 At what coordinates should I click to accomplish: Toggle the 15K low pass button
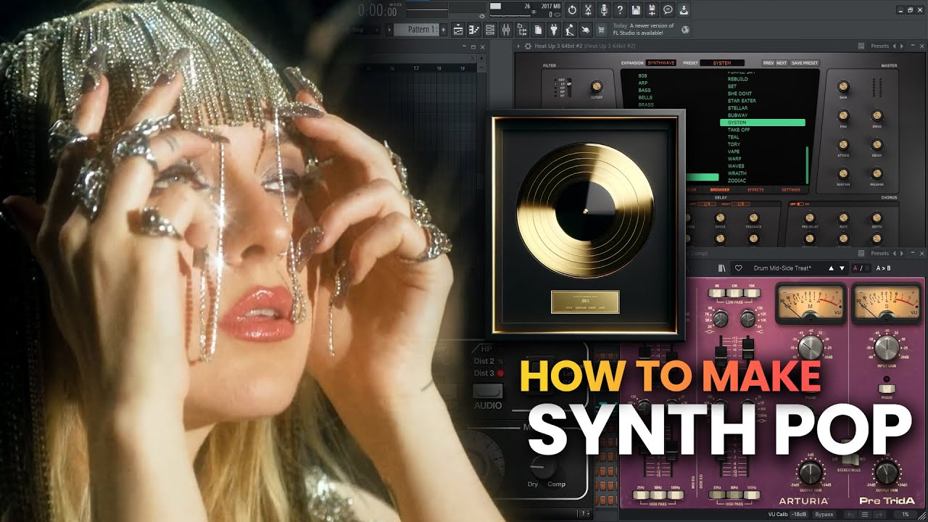point(752,293)
